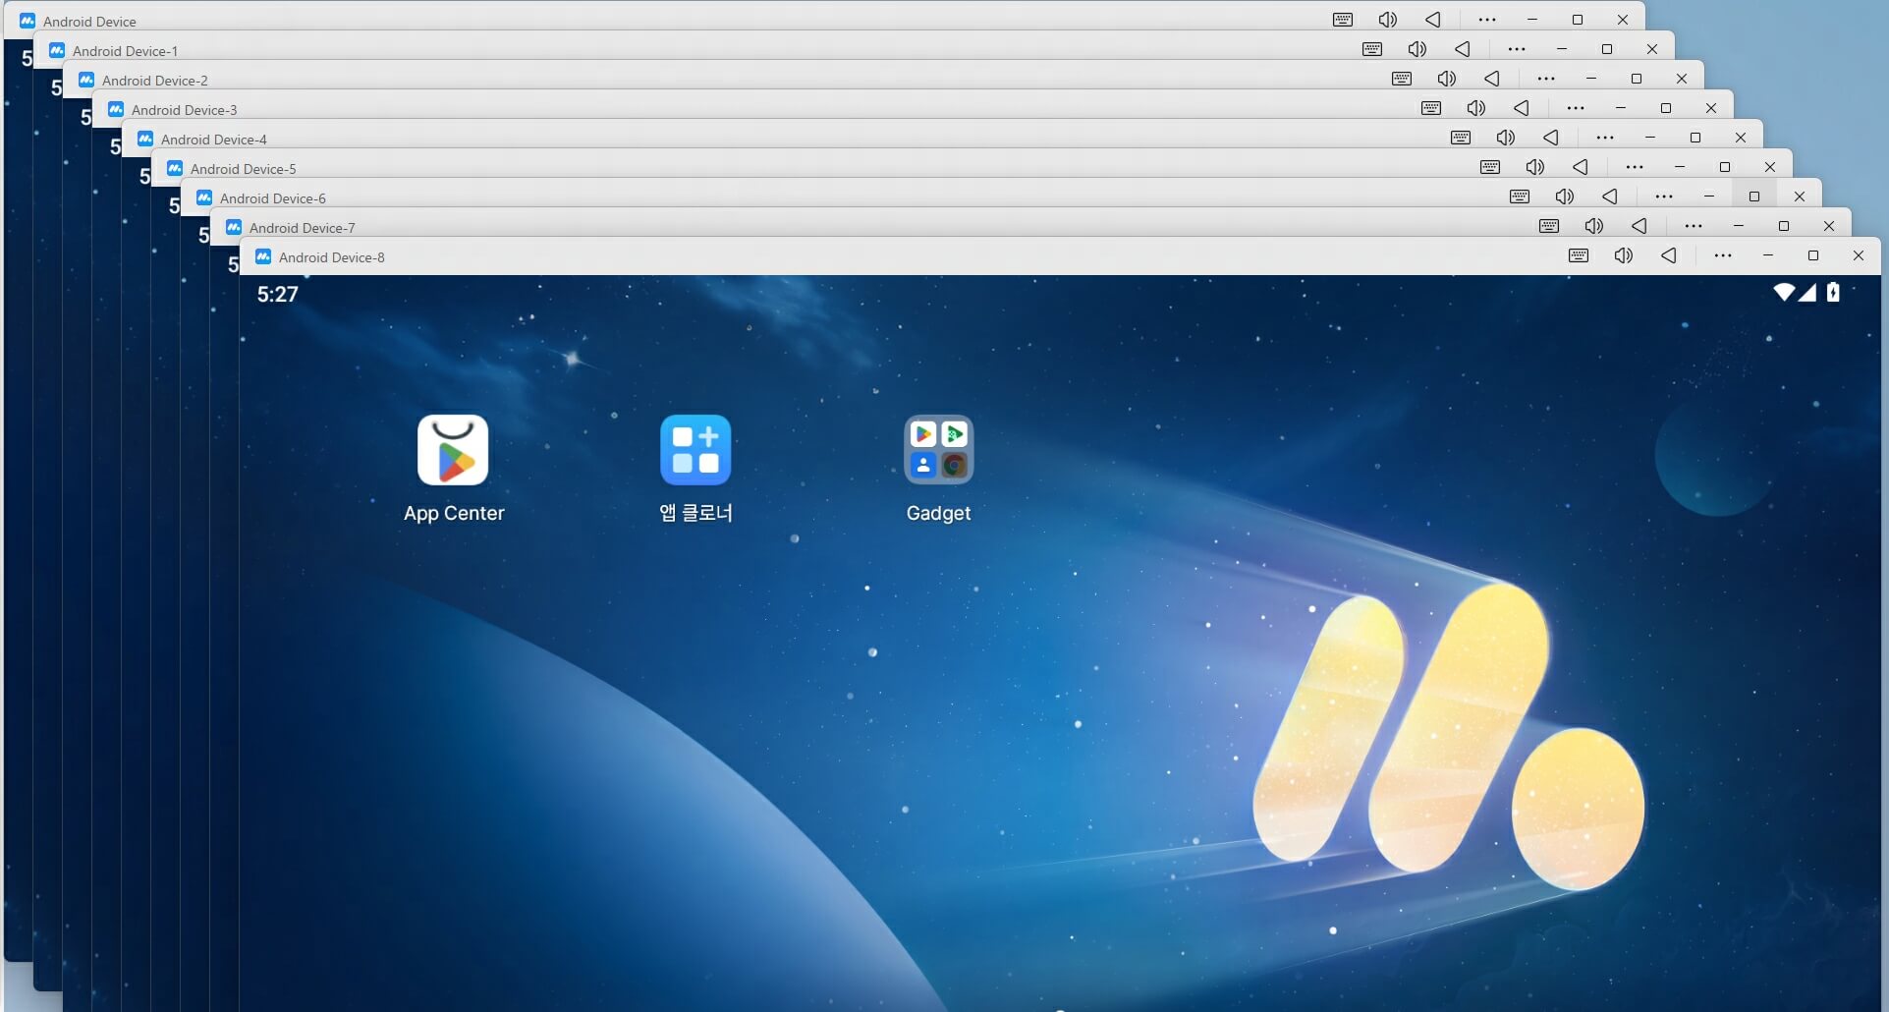Viewport: 1889px width, 1012px height.
Task: Click keyboard icon in Android Device-3 window
Action: pos(1431,108)
